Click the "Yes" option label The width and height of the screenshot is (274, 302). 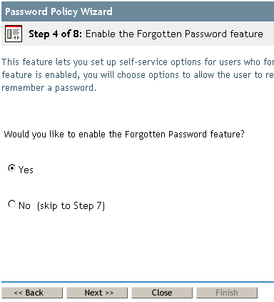point(26,170)
